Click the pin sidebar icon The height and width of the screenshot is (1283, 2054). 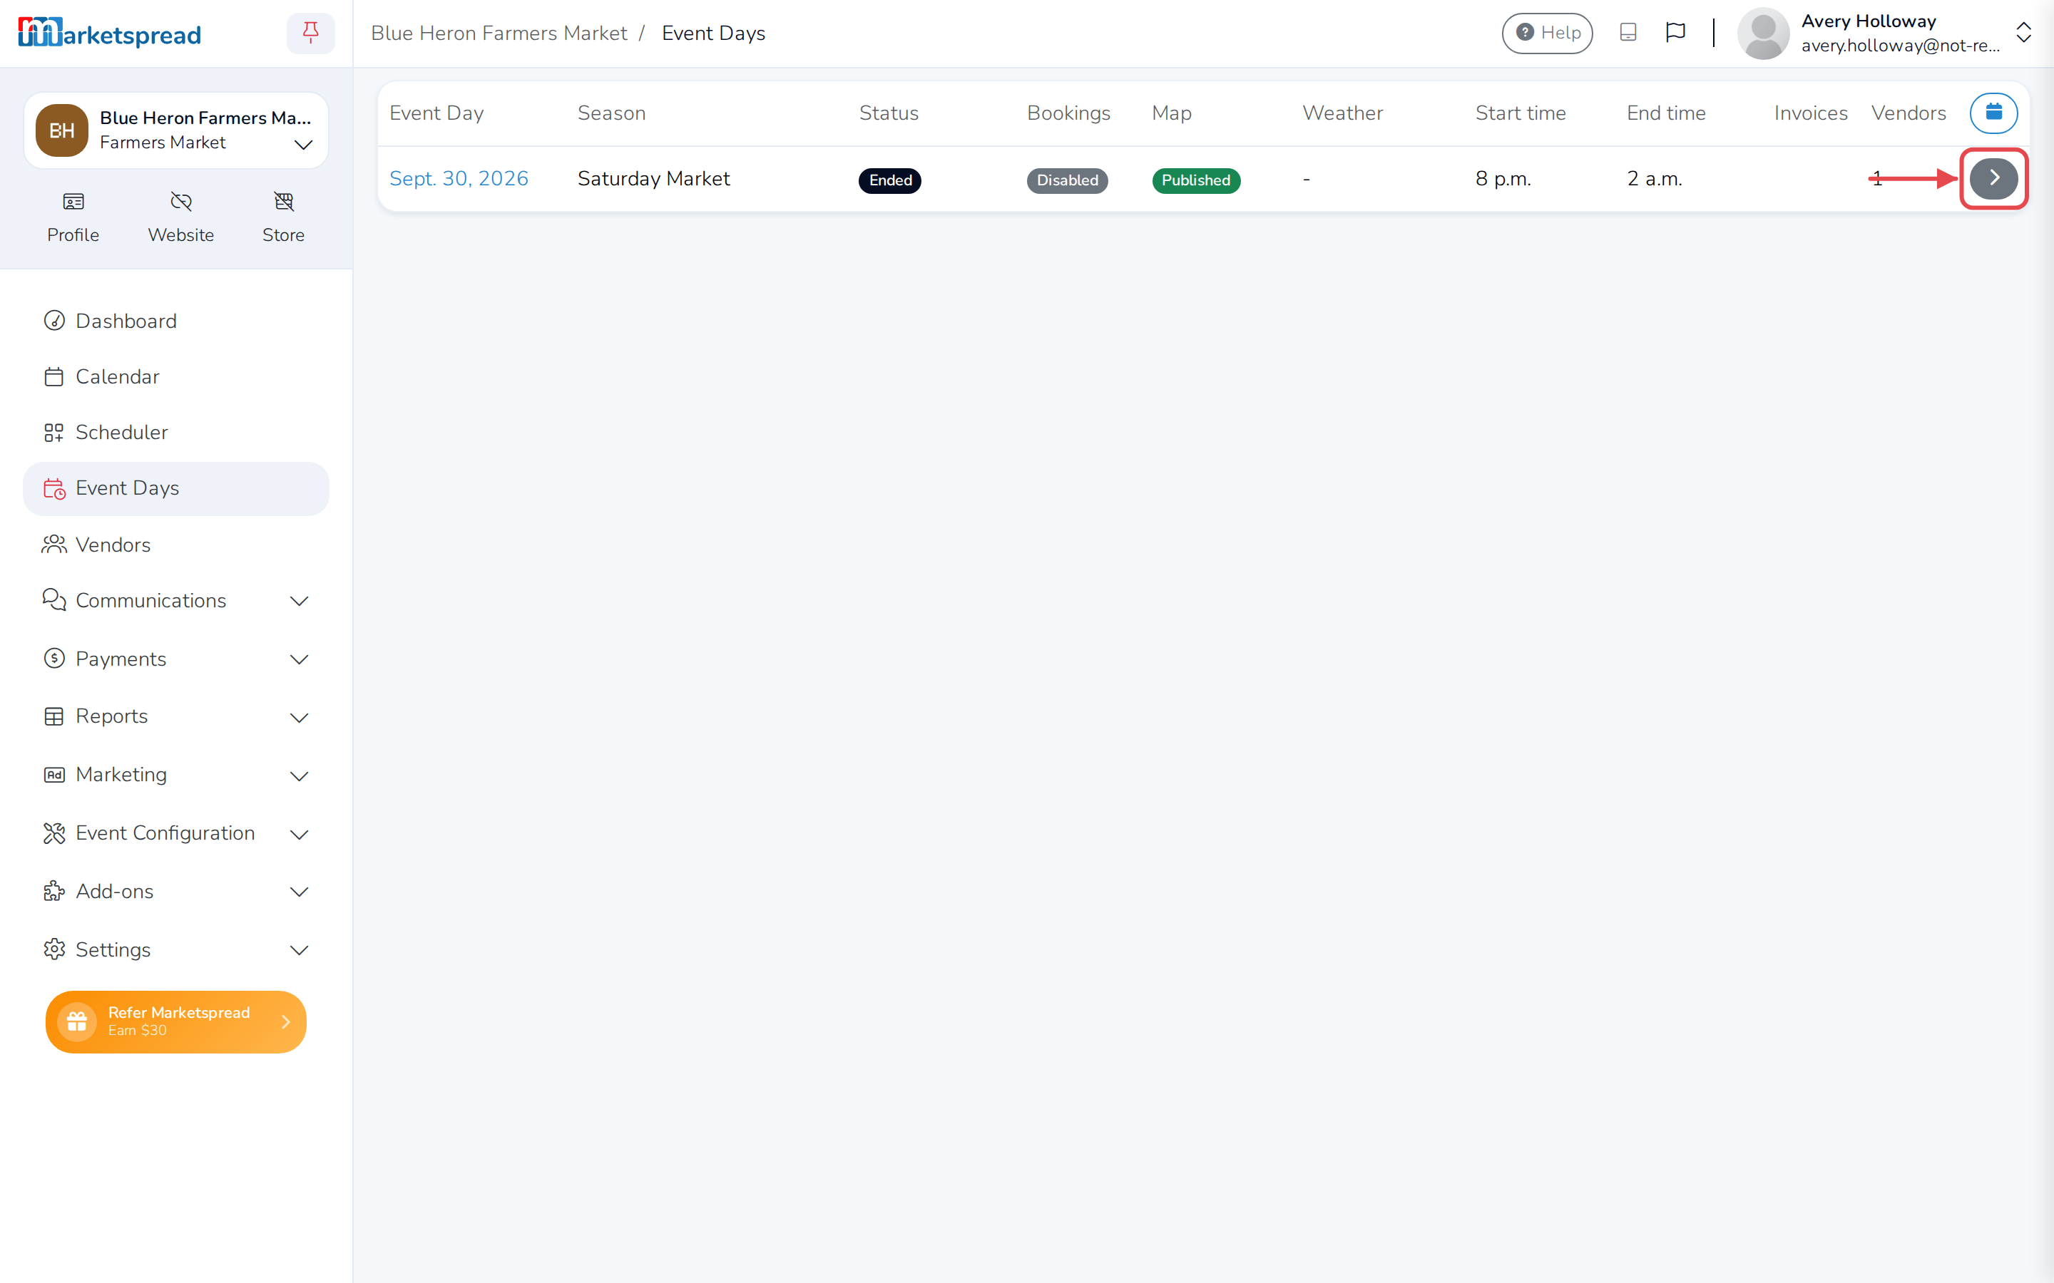[x=311, y=33]
